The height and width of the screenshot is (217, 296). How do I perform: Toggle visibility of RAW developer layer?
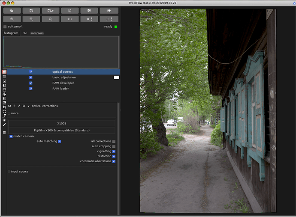coord(30,83)
